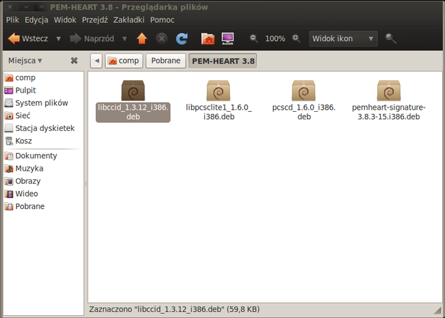Open Wstecz history dropdown arrow
The width and height of the screenshot is (445, 318).
click(x=58, y=38)
